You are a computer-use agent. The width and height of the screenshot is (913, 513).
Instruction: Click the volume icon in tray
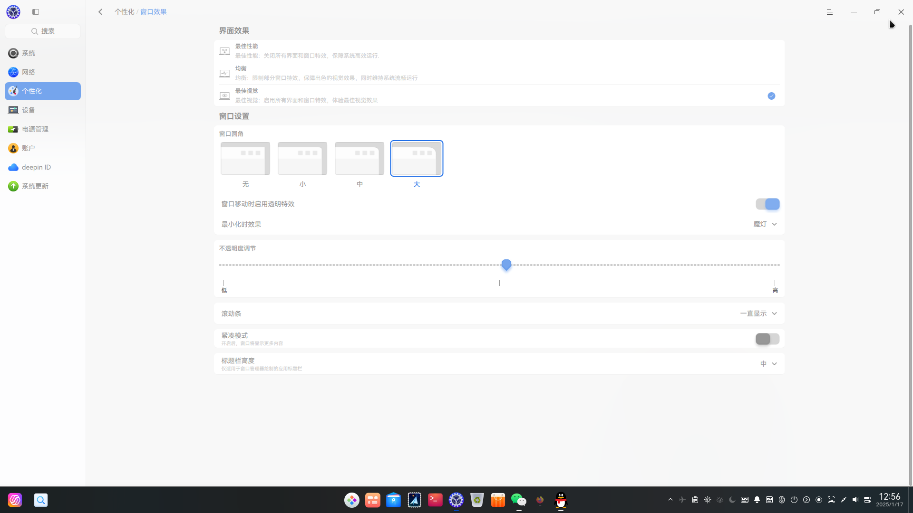(855, 500)
